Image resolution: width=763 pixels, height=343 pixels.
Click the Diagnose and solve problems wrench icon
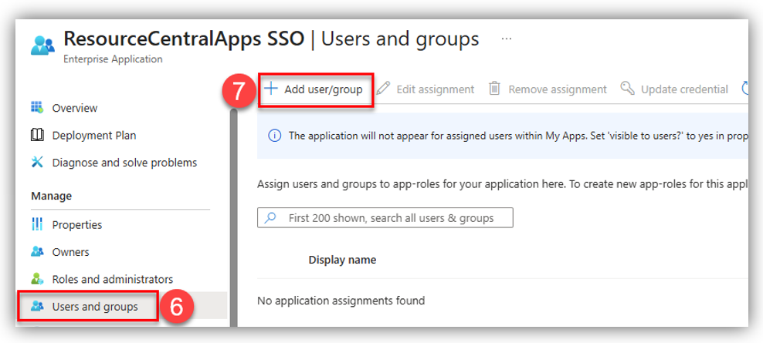point(37,163)
